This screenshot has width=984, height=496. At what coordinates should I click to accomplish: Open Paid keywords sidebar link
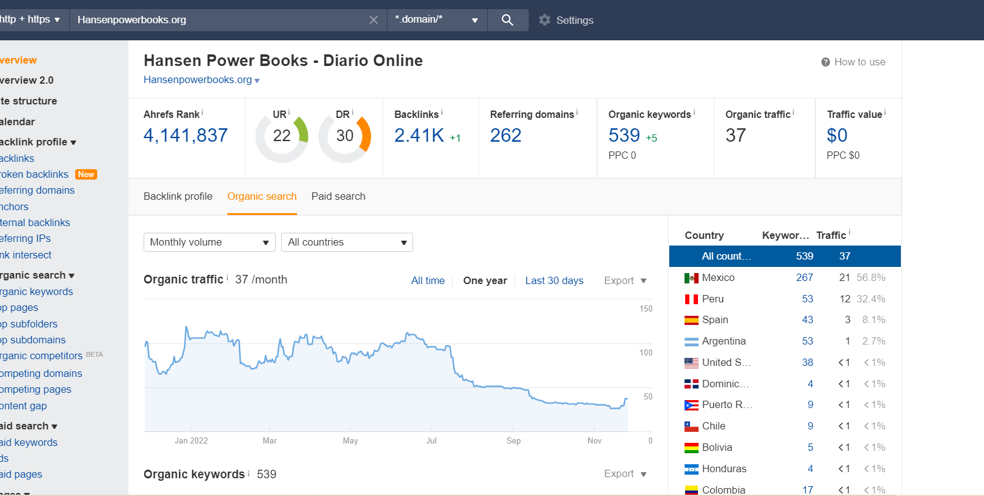29,442
